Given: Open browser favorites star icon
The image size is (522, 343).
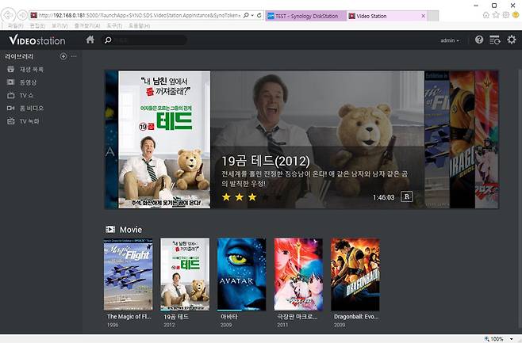Looking at the screenshot, I should (x=496, y=15).
